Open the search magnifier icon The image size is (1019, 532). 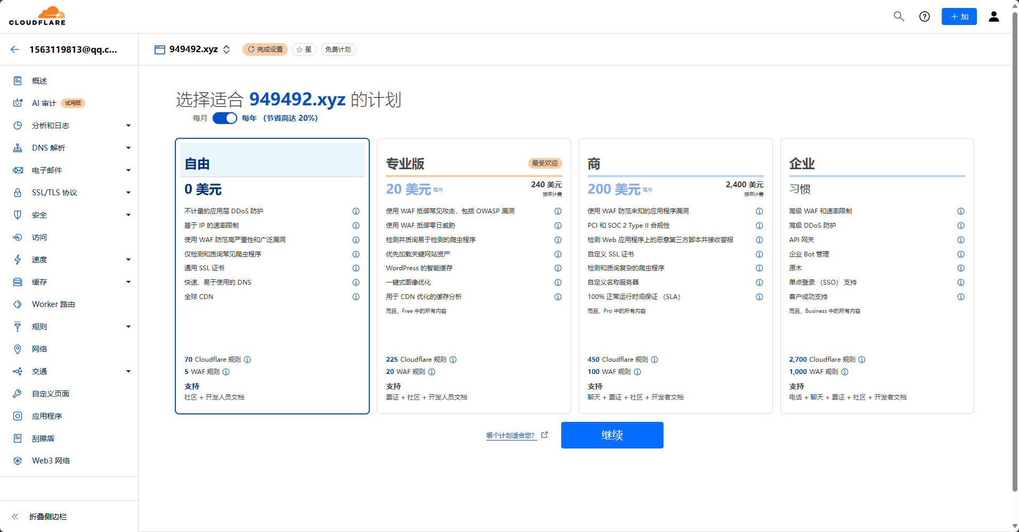(899, 16)
